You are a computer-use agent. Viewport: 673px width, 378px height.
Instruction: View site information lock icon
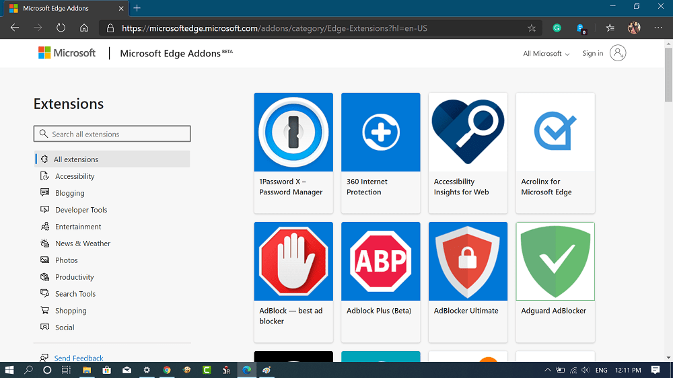[x=110, y=28]
